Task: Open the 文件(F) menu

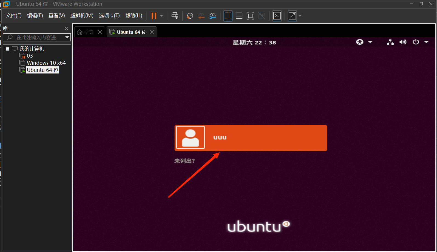Action: click(x=14, y=16)
